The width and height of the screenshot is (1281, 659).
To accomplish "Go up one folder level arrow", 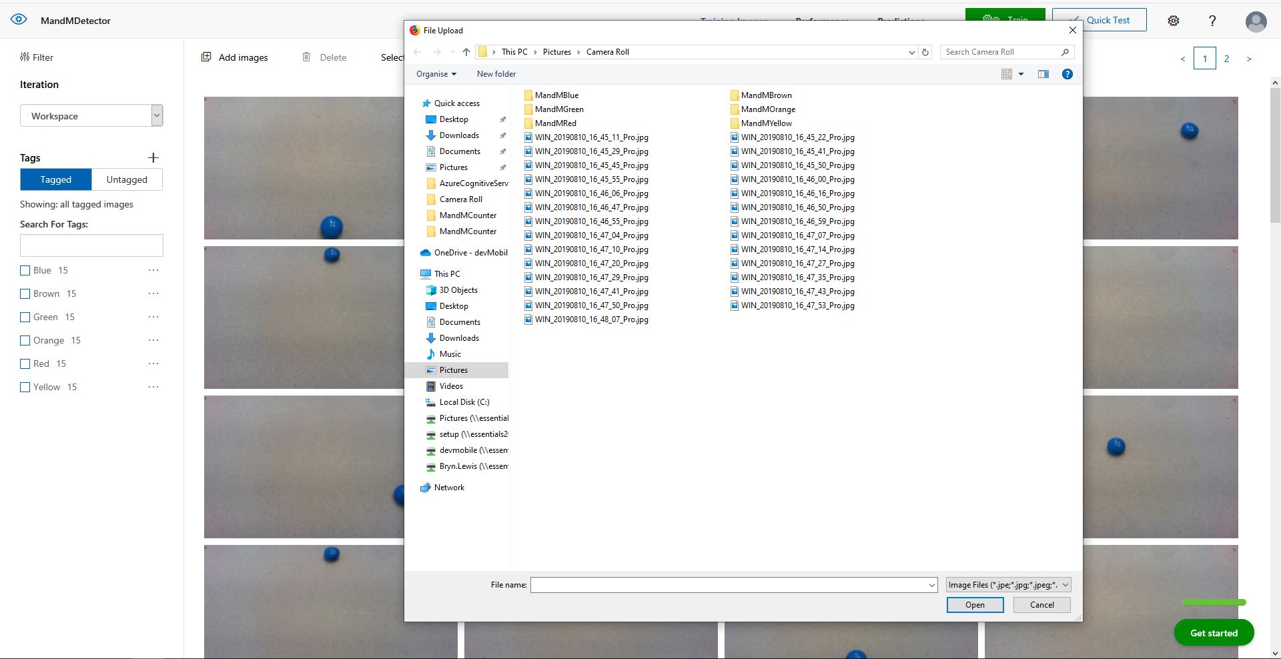I will click(x=466, y=52).
